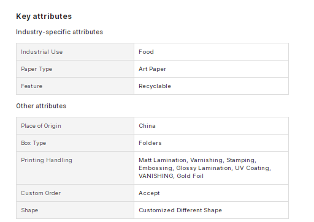Click the Other attributes subheading
Viewport: 314px width, 222px height.
[41, 106]
